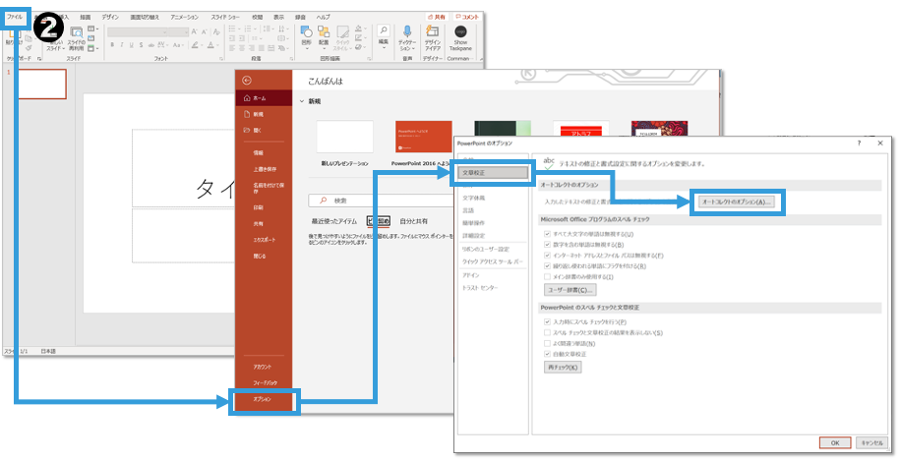Open the ファイル (File) ribbon tab

coord(15,18)
